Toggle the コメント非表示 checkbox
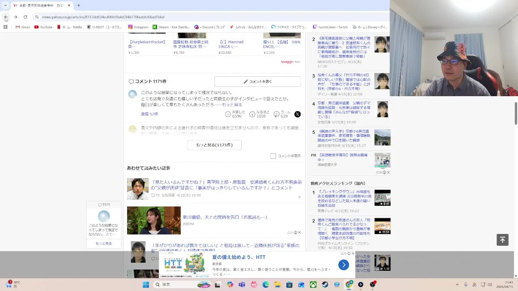The height and width of the screenshot is (291, 518). (x=273, y=156)
